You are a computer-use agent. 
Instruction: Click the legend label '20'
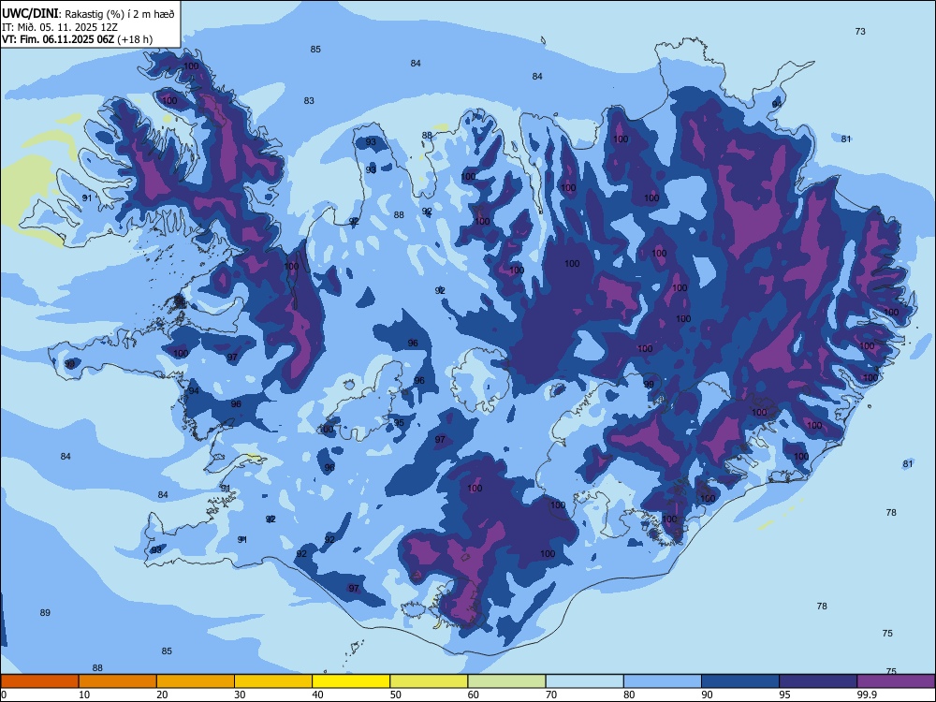(162, 695)
